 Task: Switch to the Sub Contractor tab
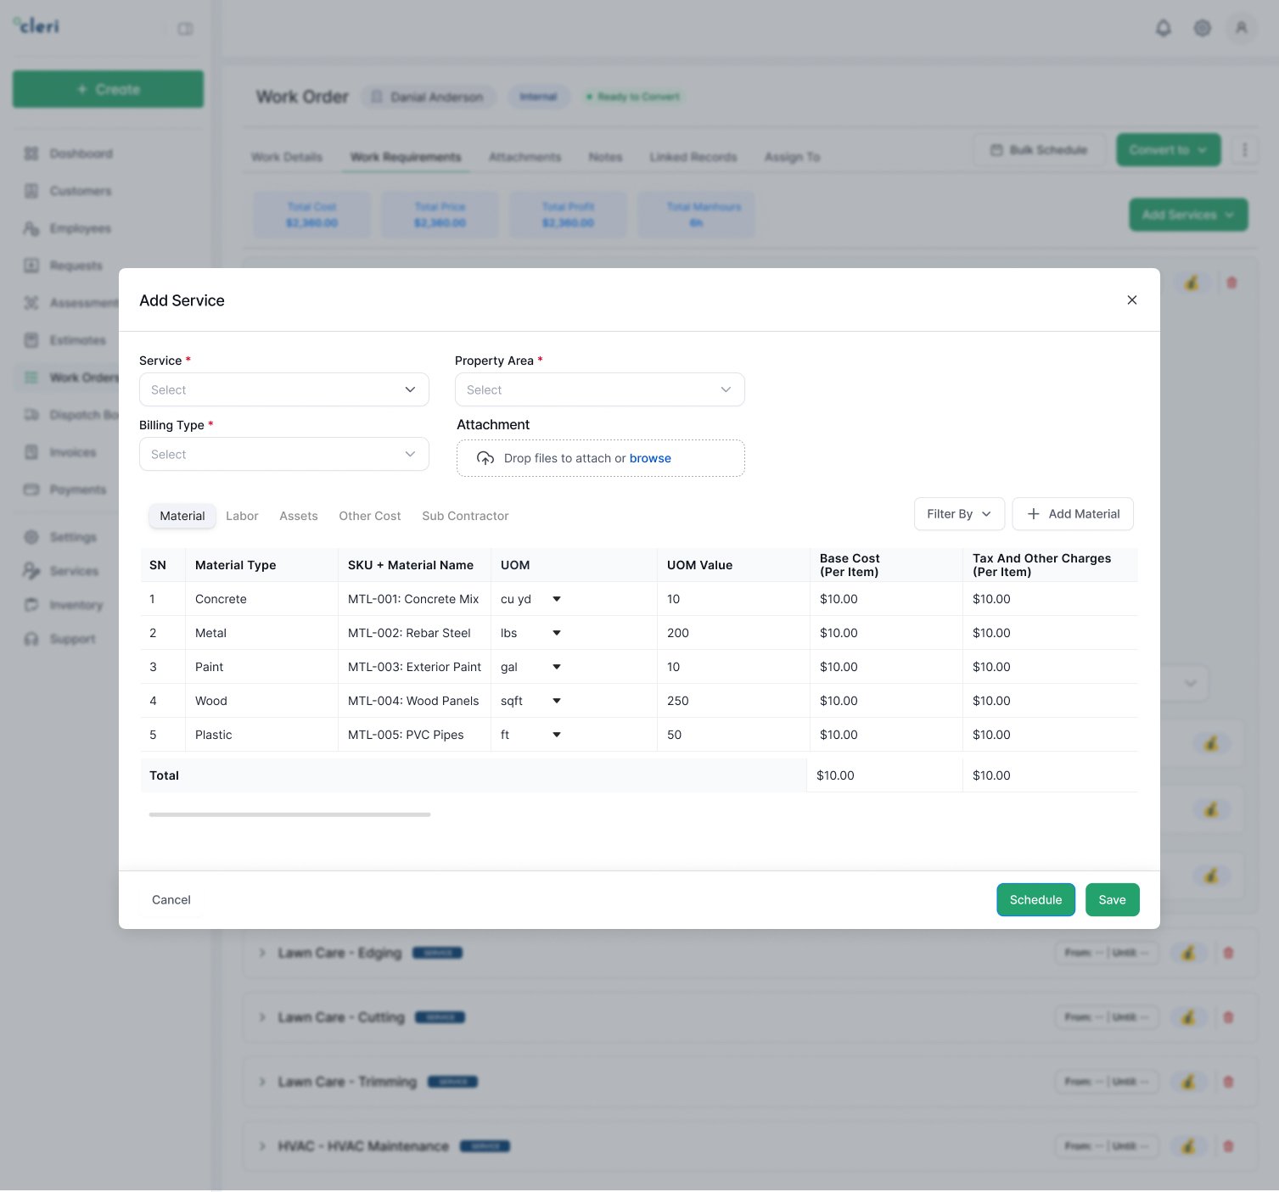pos(464,516)
